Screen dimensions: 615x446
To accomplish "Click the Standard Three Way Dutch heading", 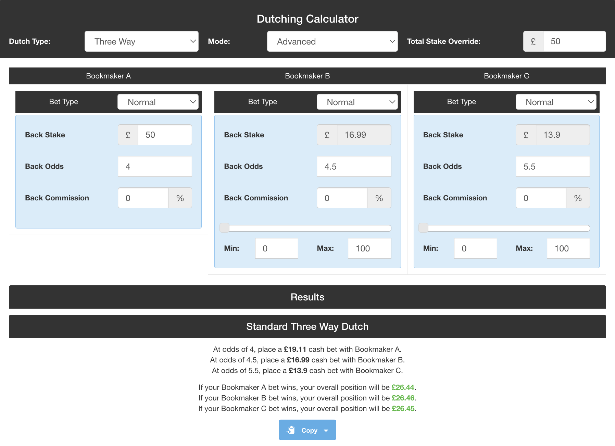I will [x=307, y=326].
